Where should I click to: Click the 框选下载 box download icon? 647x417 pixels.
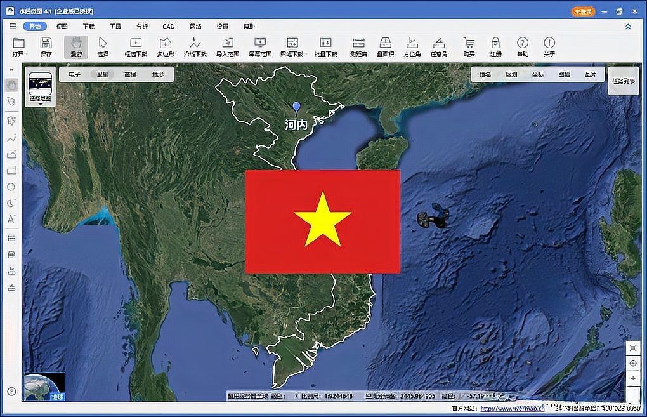pyautogui.click(x=136, y=43)
